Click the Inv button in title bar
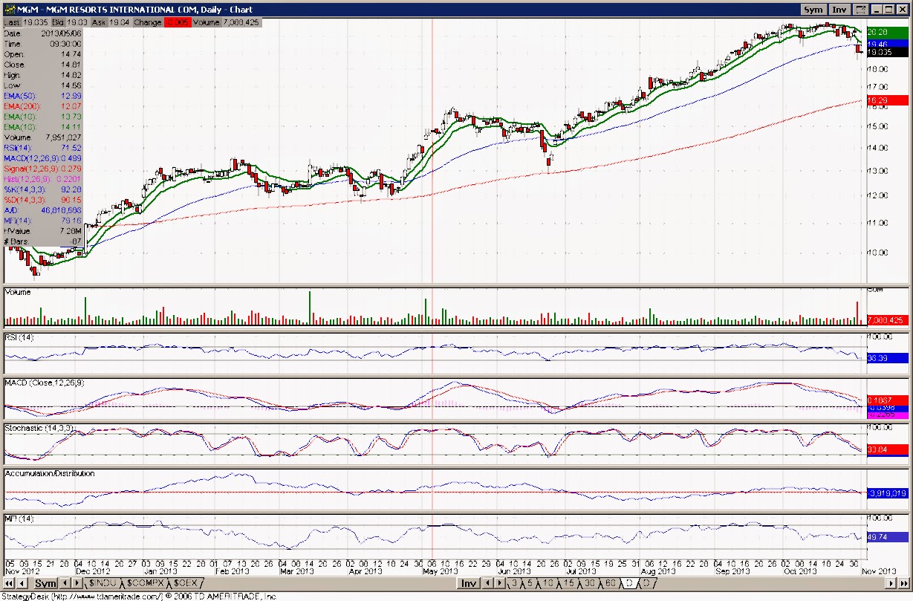Viewport: 913px width, 601px height. [x=839, y=10]
